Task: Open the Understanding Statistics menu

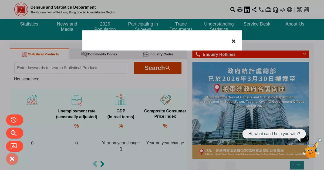Action: click(219, 26)
